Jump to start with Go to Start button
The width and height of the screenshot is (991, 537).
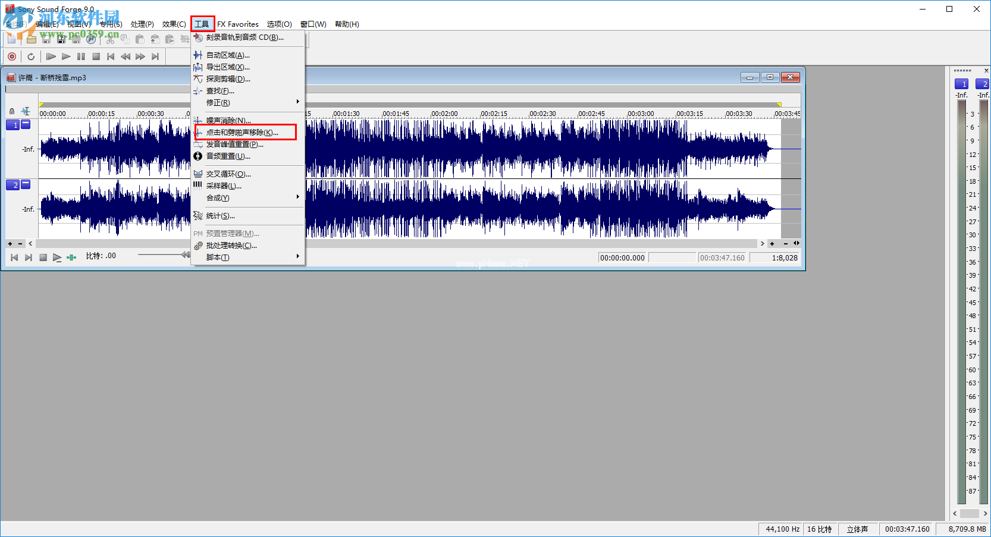pyautogui.click(x=111, y=56)
